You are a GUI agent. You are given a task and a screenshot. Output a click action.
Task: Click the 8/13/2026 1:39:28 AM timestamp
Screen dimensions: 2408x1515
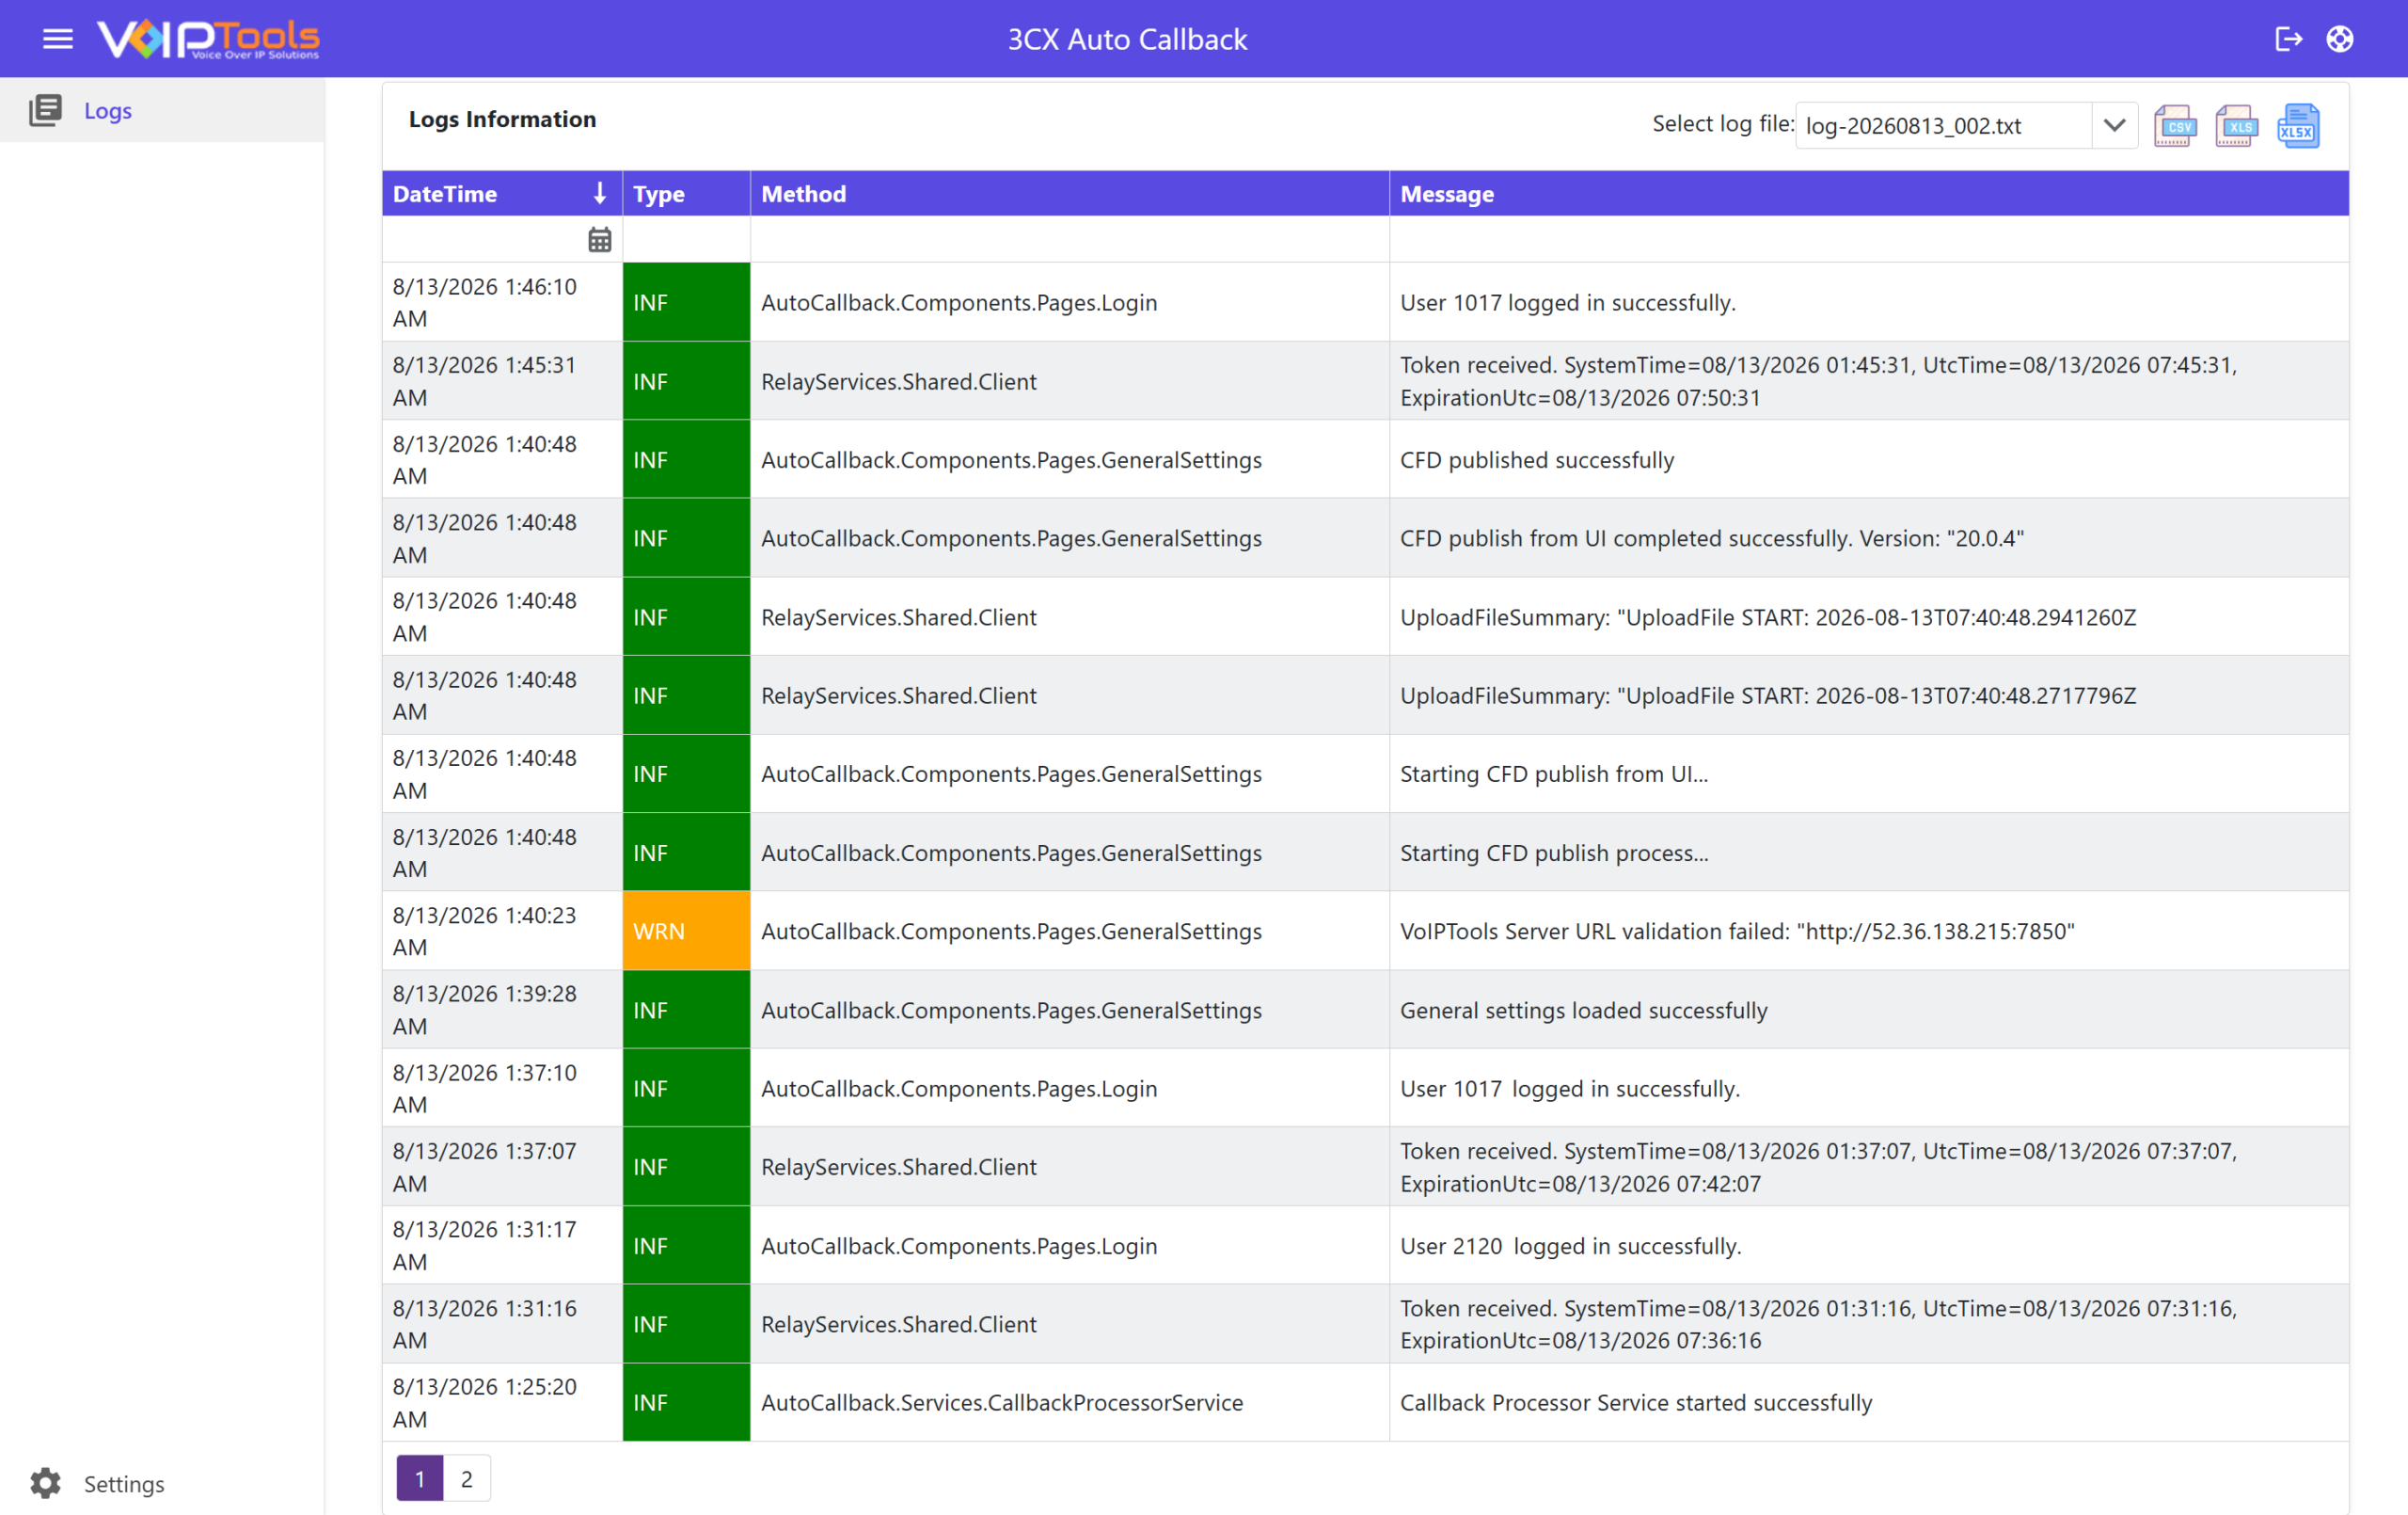485,1010
